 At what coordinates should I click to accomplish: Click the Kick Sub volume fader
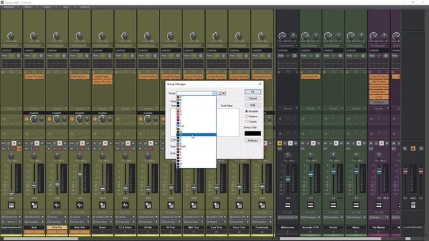(80, 174)
